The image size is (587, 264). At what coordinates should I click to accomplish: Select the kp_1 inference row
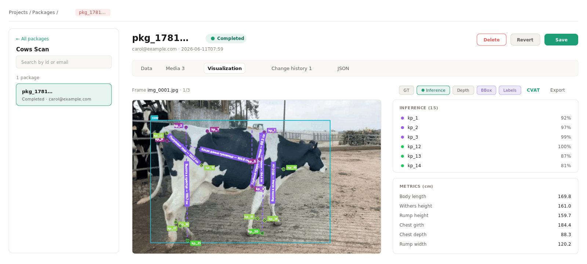[x=486, y=118]
